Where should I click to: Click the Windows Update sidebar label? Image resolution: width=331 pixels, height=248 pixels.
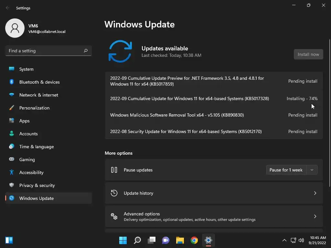37,198
